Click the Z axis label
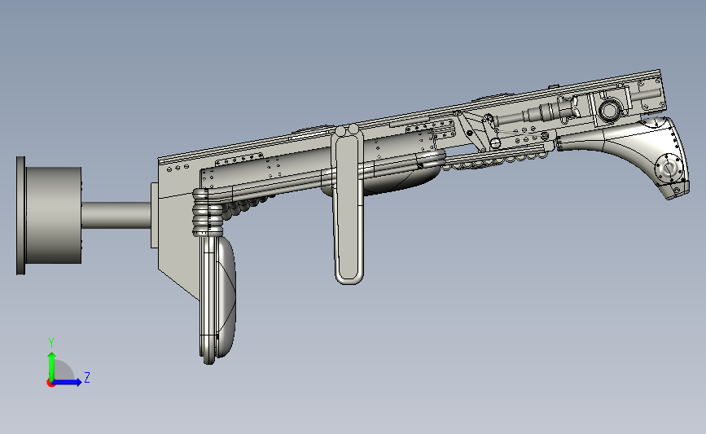Screen dimensions: 706x434 (87, 377)
